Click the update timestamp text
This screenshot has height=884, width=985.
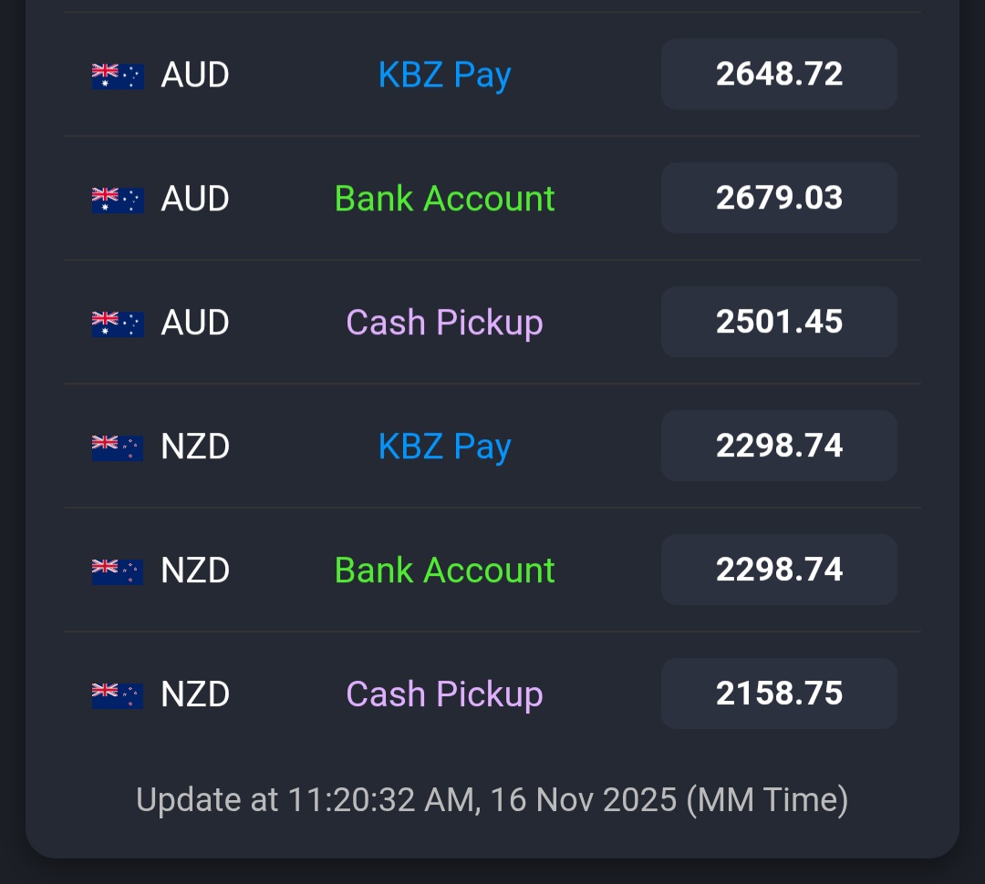tap(492, 800)
